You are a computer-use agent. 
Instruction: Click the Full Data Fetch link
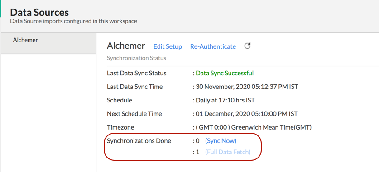(x=228, y=152)
